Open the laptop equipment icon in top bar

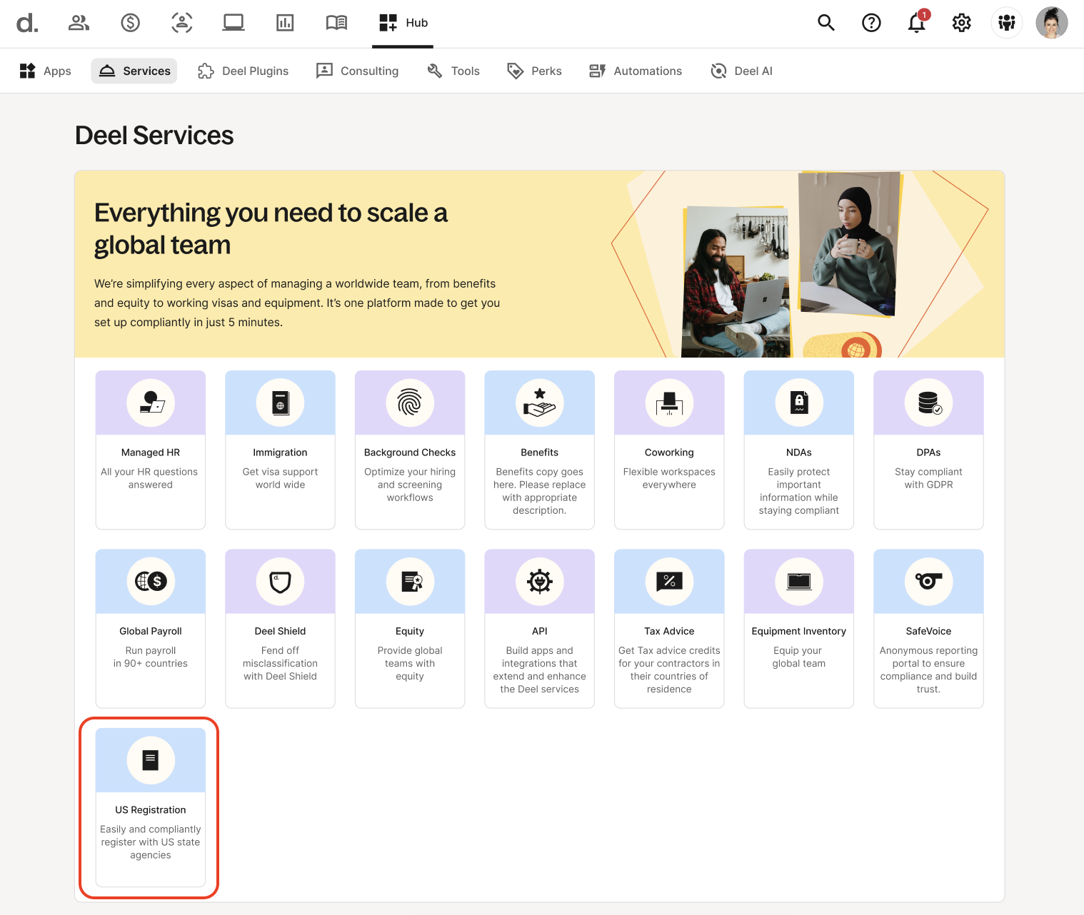point(234,23)
